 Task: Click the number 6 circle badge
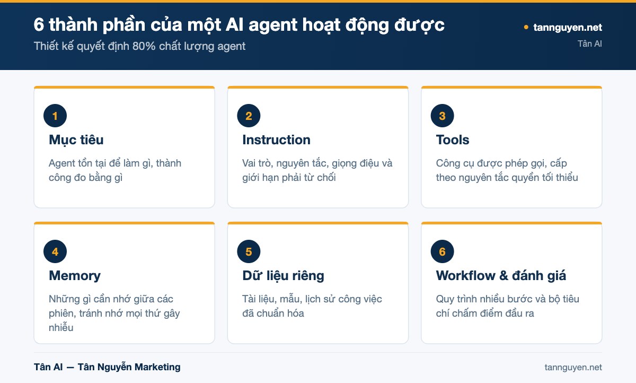pyautogui.click(x=443, y=251)
